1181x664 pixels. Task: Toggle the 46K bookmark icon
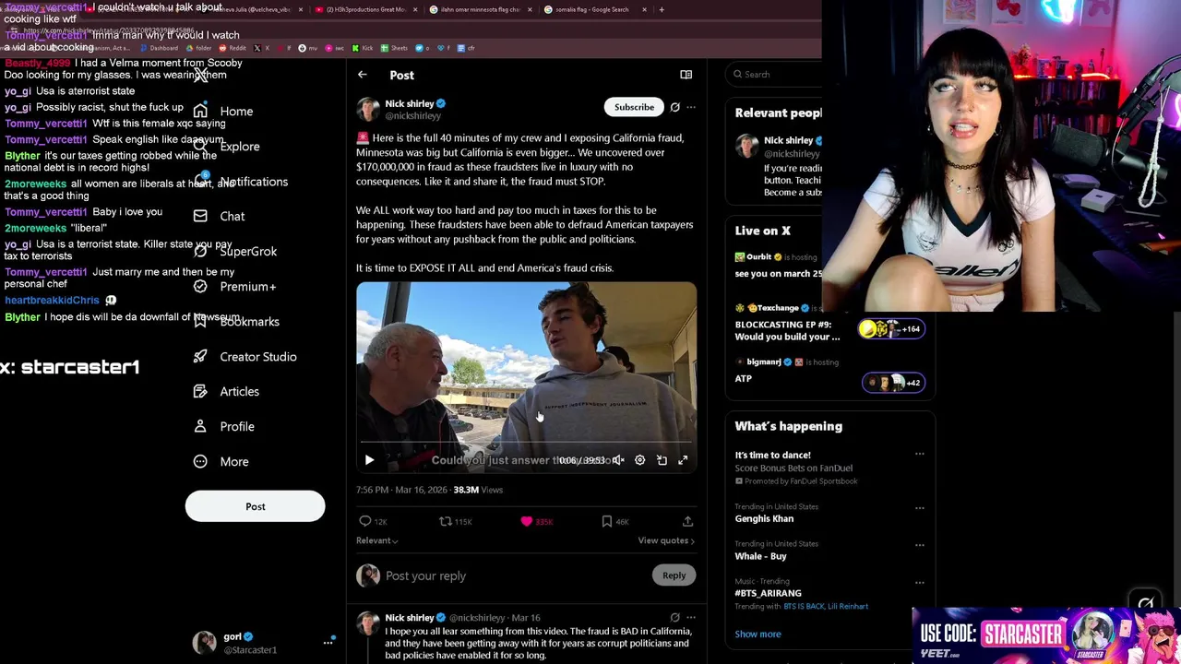pos(607,522)
